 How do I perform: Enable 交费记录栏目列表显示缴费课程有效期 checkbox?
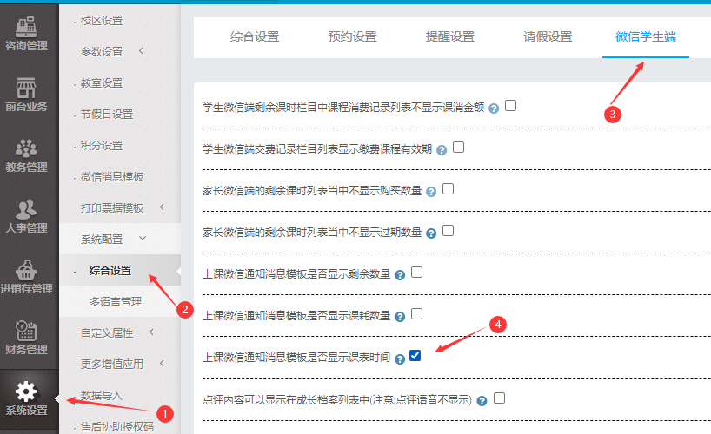point(458,148)
